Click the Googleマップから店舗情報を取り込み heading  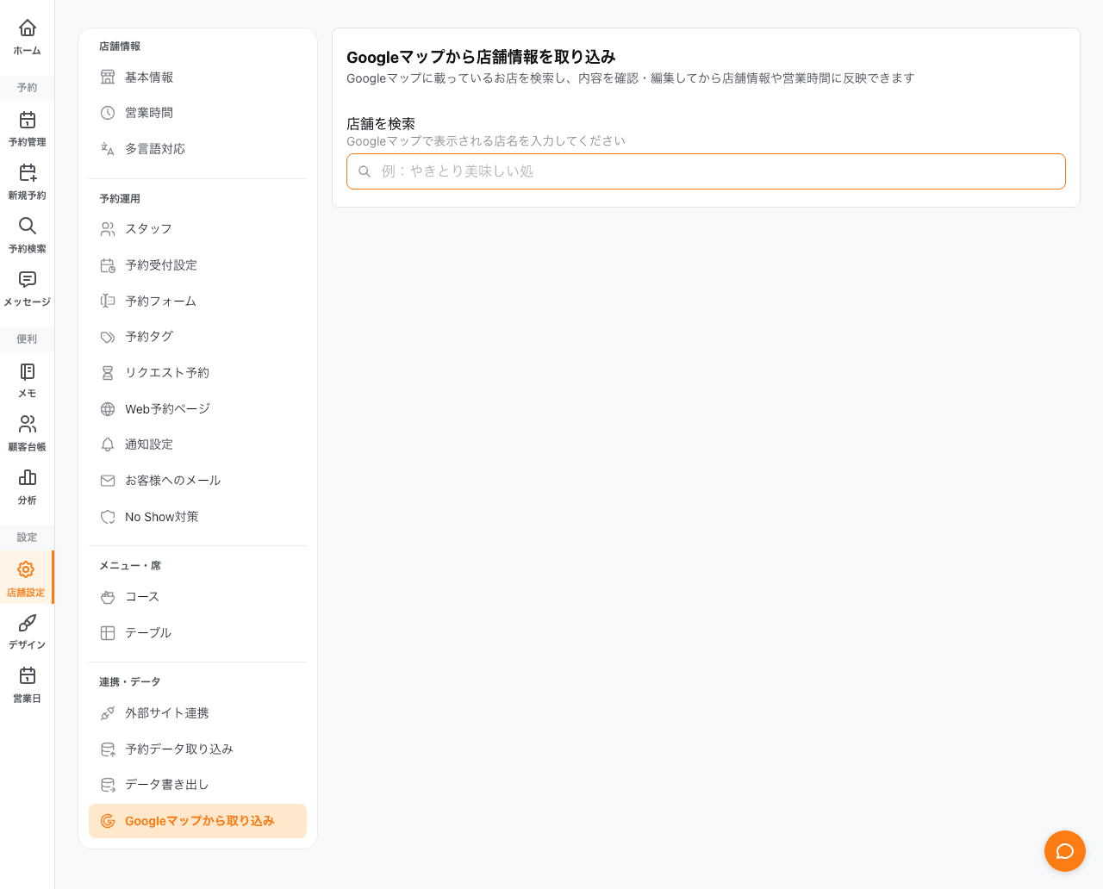[x=481, y=57]
